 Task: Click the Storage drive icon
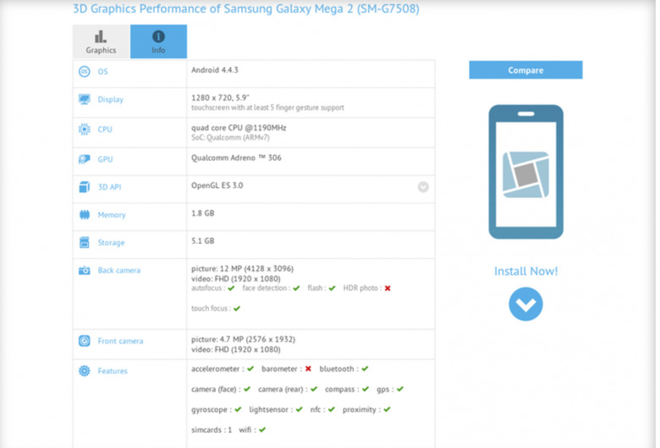tap(84, 243)
